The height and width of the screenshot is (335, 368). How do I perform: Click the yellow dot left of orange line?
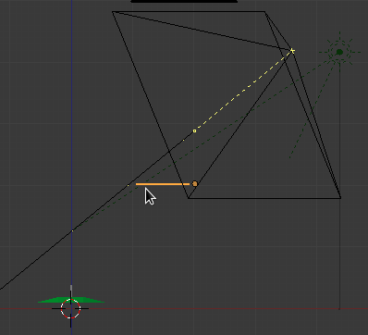(129, 185)
